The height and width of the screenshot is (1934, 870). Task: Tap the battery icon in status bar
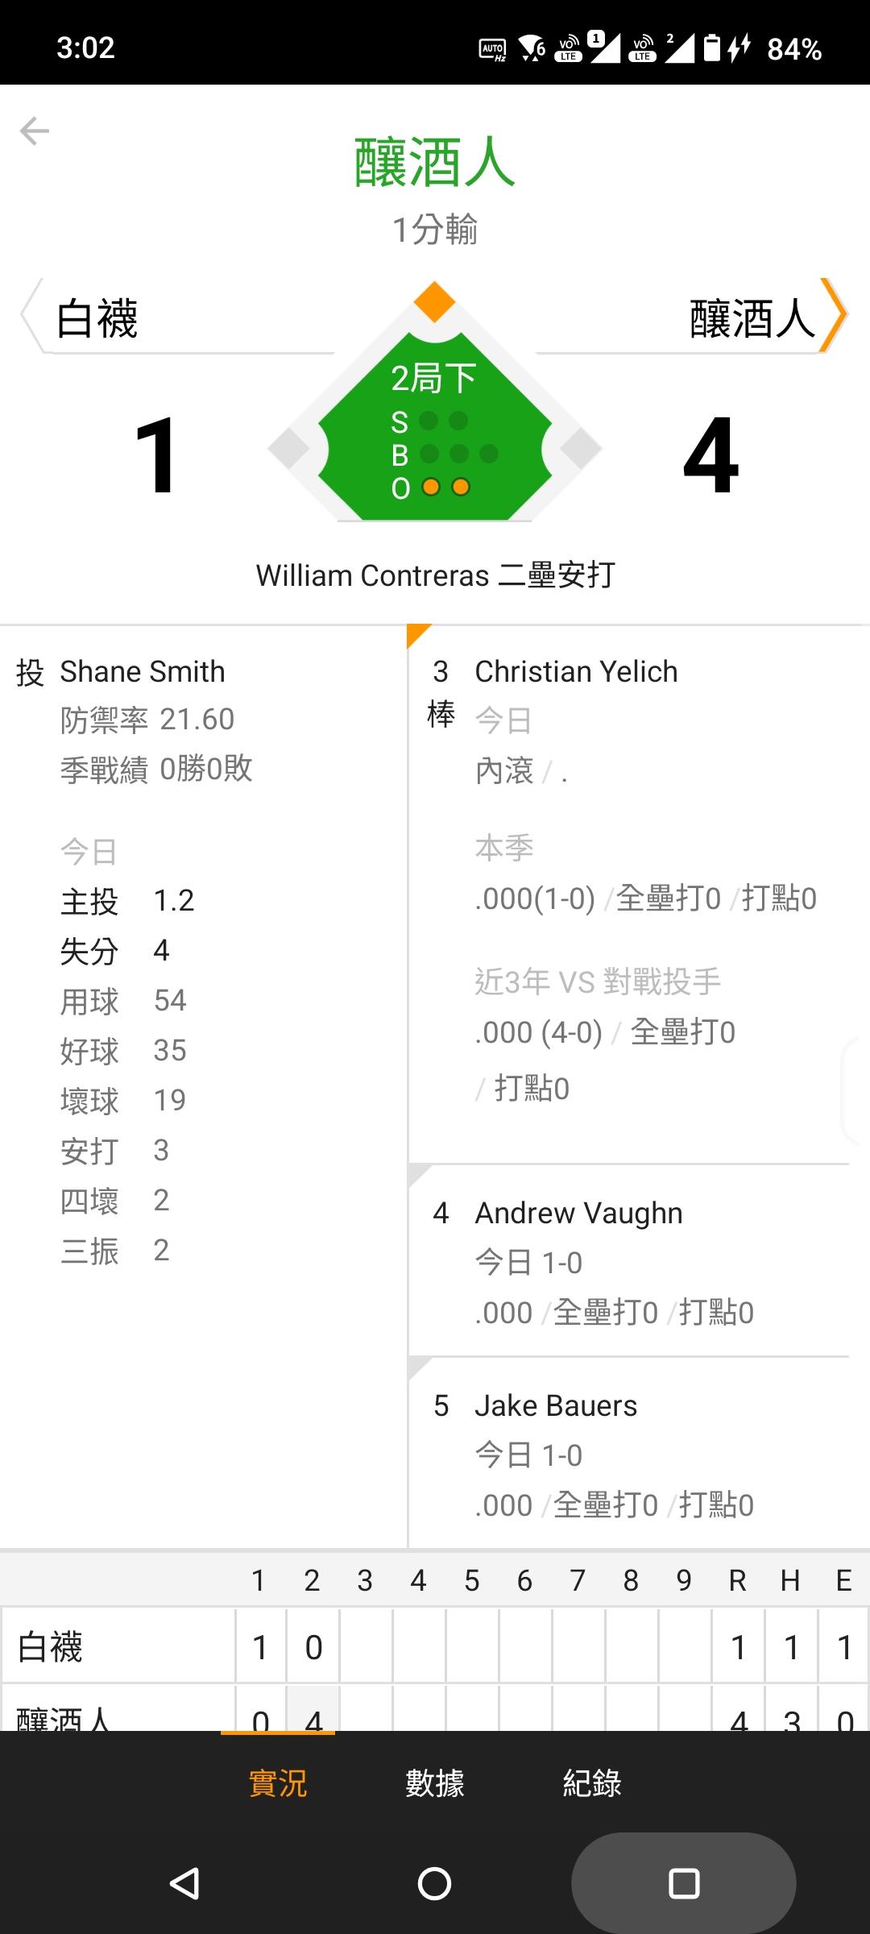click(x=712, y=48)
